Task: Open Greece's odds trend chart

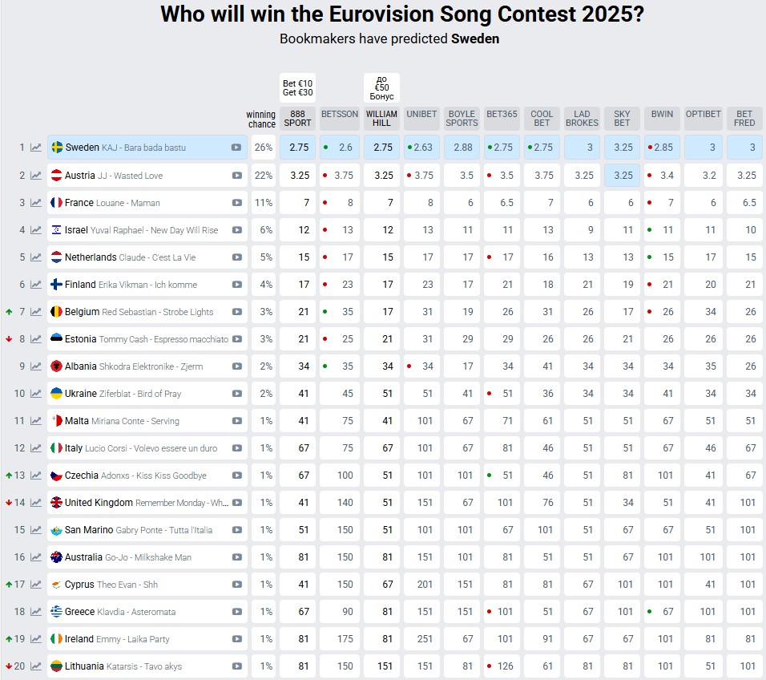Action: 35,611
